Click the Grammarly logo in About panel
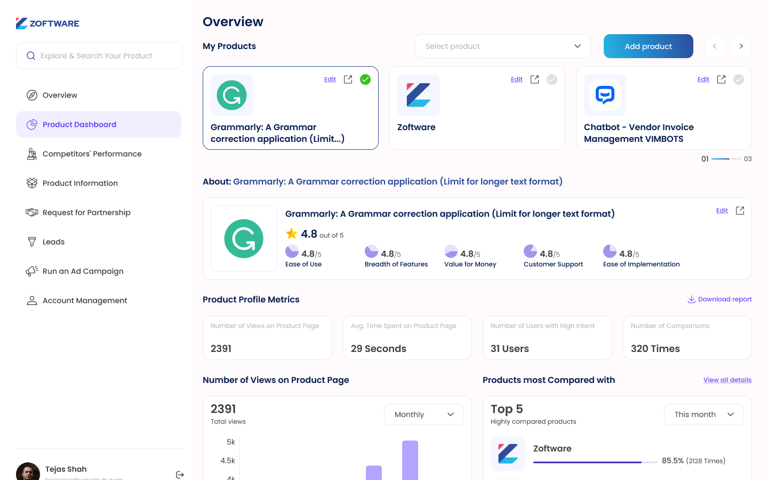Screen dimensions: 768x480 [244, 238]
